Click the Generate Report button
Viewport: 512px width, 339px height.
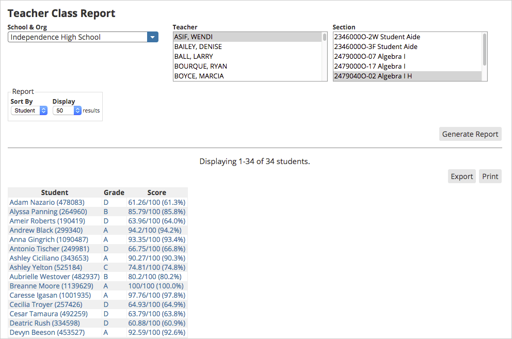point(470,134)
